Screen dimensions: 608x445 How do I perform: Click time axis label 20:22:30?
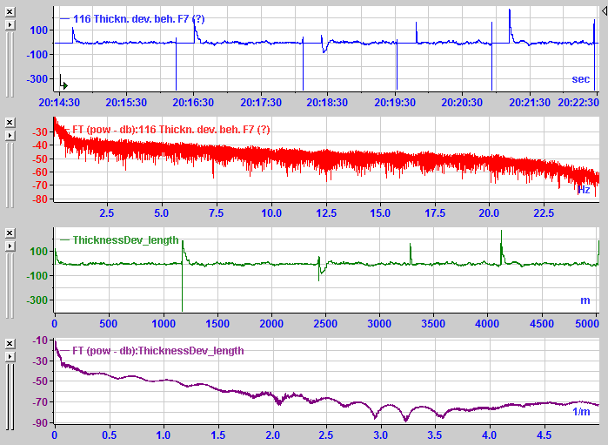pos(578,103)
